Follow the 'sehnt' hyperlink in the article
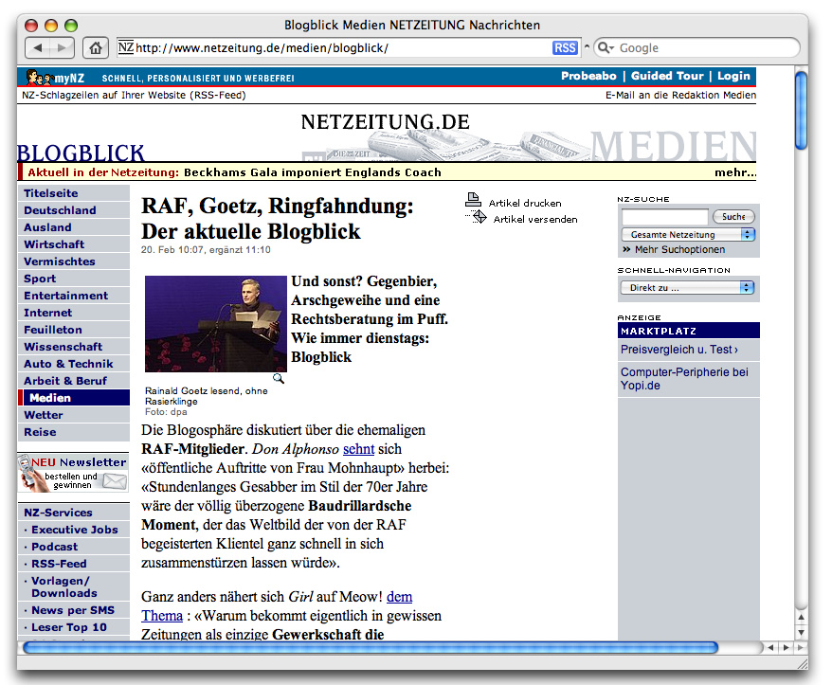The width and height of the screenshot is (832, 685). 359,449
